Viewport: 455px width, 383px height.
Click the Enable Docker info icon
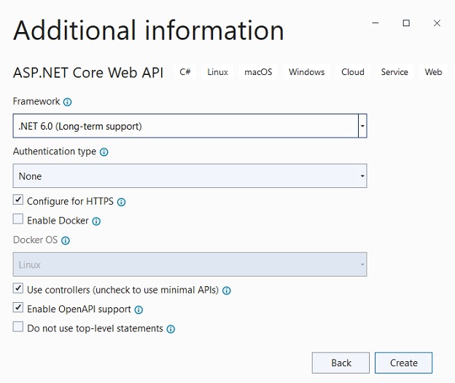point(96,221)
